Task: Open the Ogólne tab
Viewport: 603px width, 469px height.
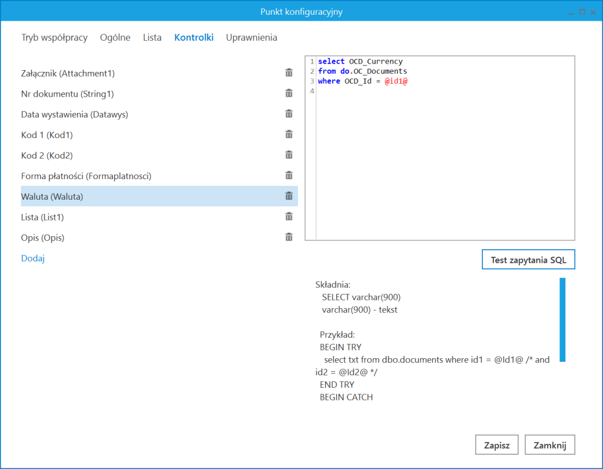Action: 115,38
